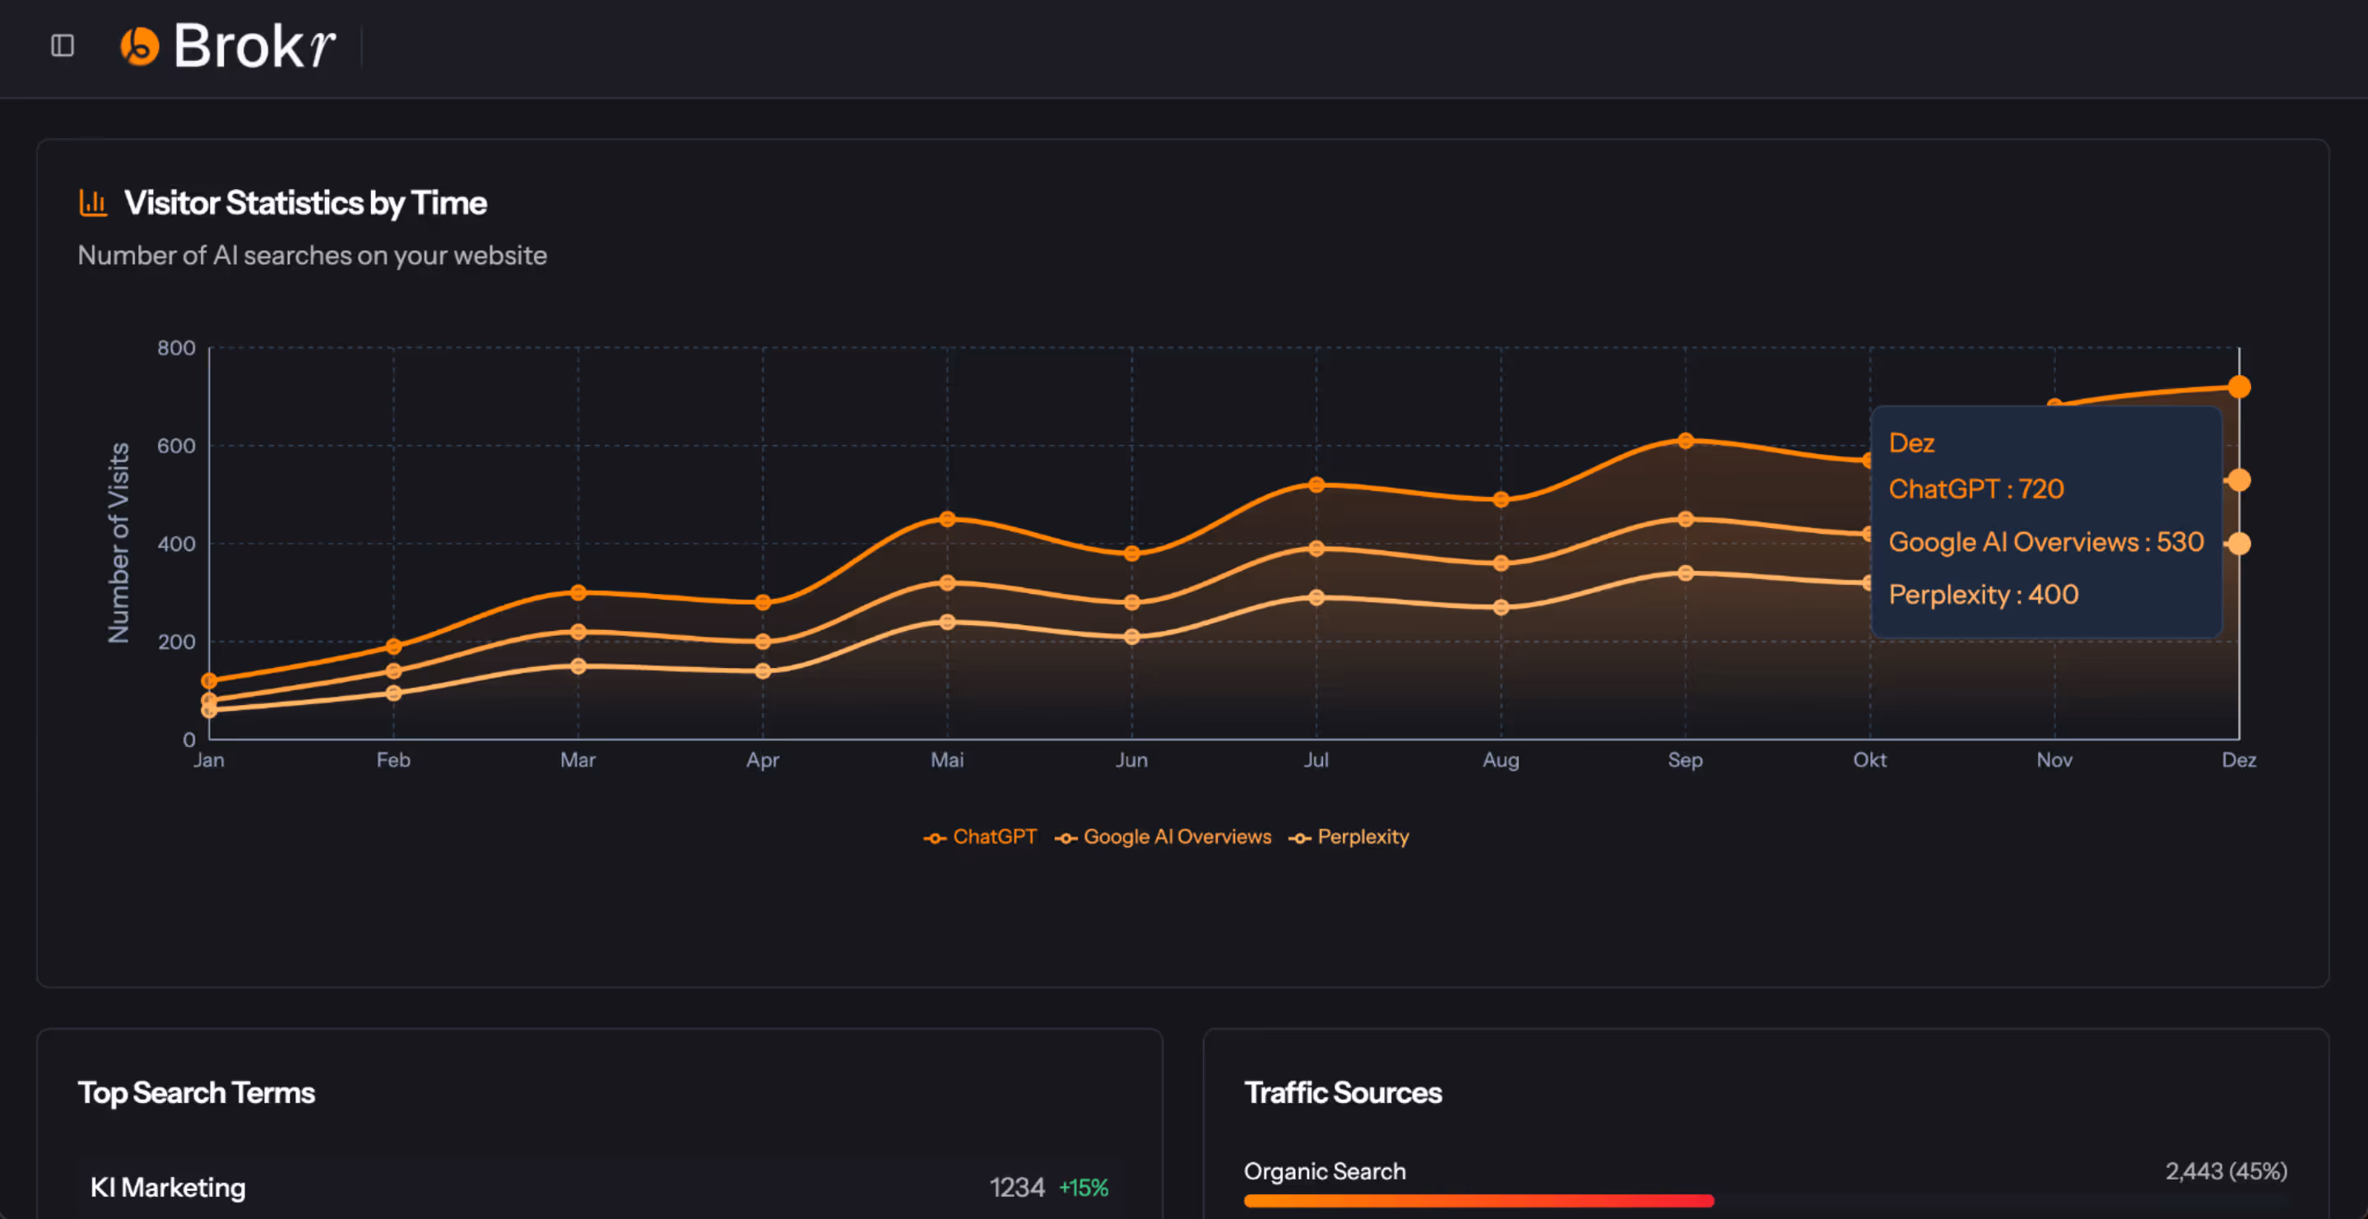This screenshot has width=2368, height=1219.
Task: Toggle ChatGPT series in chart legend
Action: (980, 837)
